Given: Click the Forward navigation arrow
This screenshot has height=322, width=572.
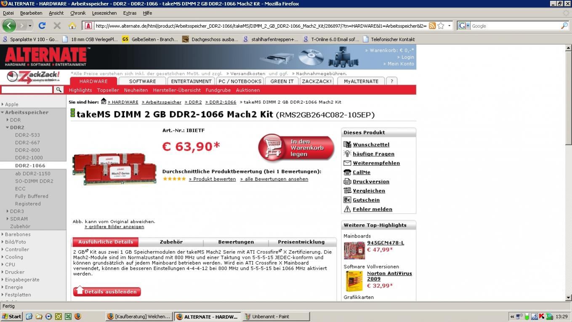Looking at the screenshot, I should tap(21, 26).
